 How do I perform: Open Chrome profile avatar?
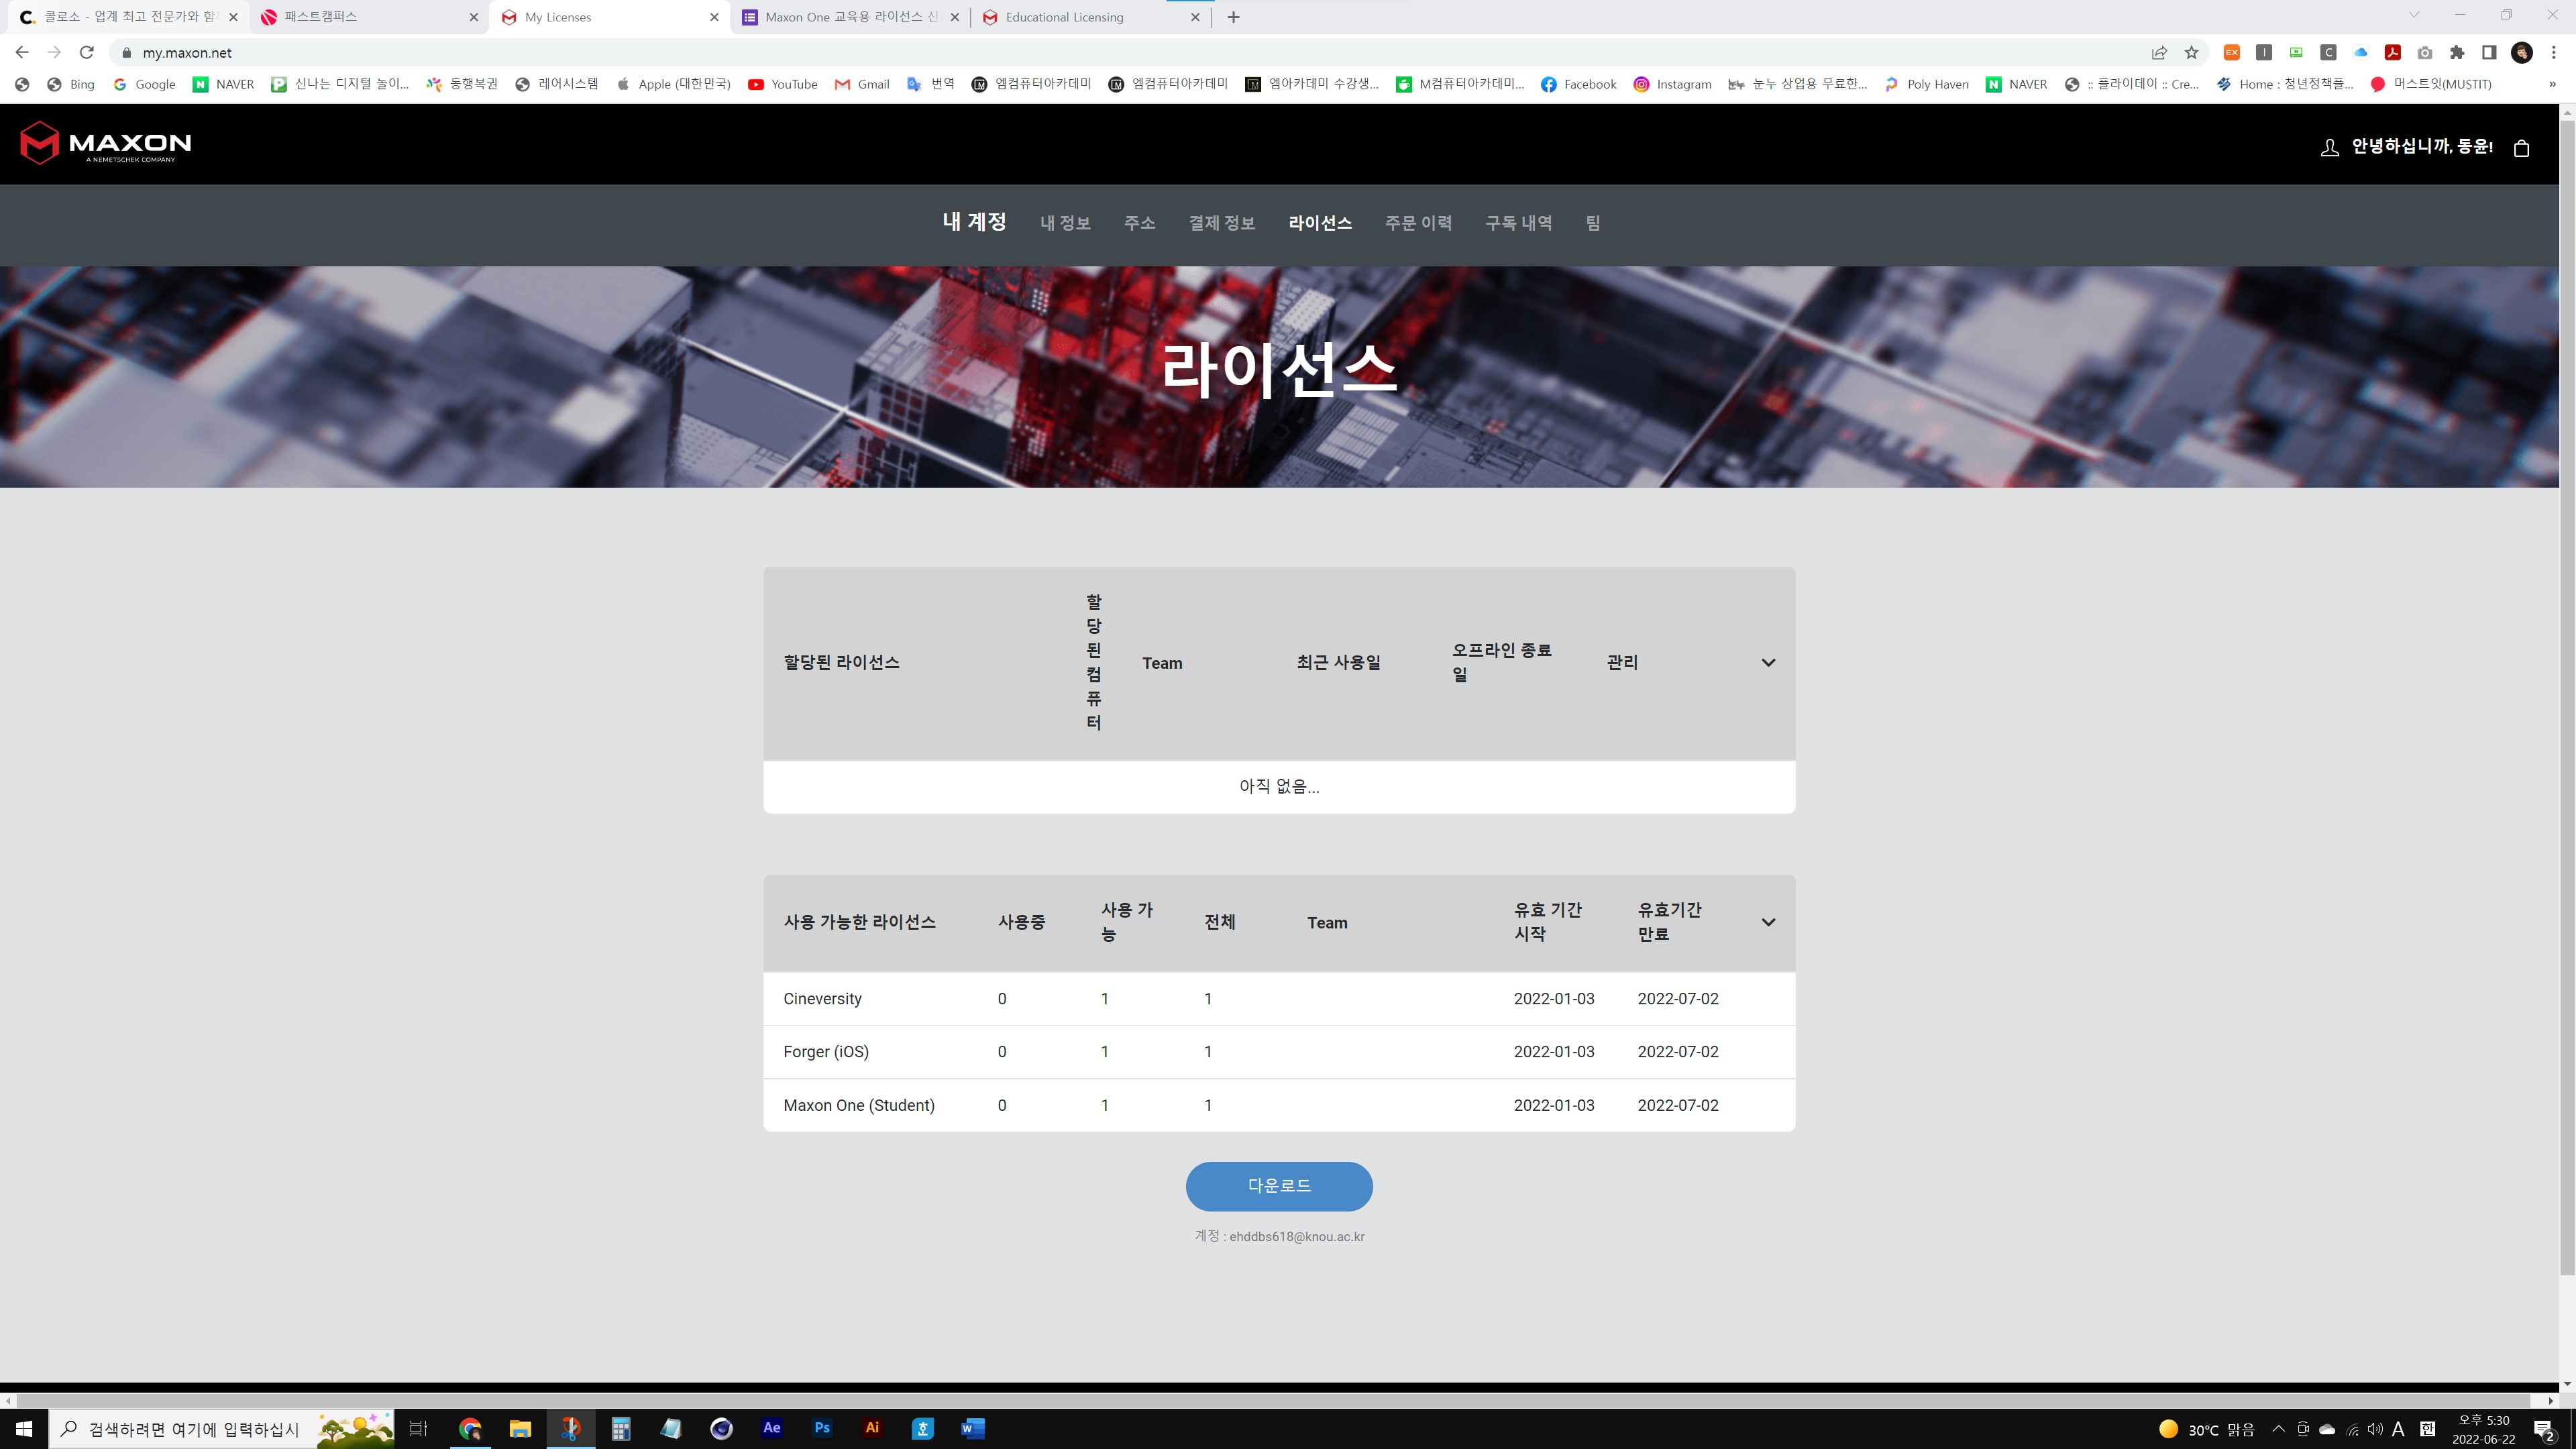pyautogui.click(x=2521, y=52)
